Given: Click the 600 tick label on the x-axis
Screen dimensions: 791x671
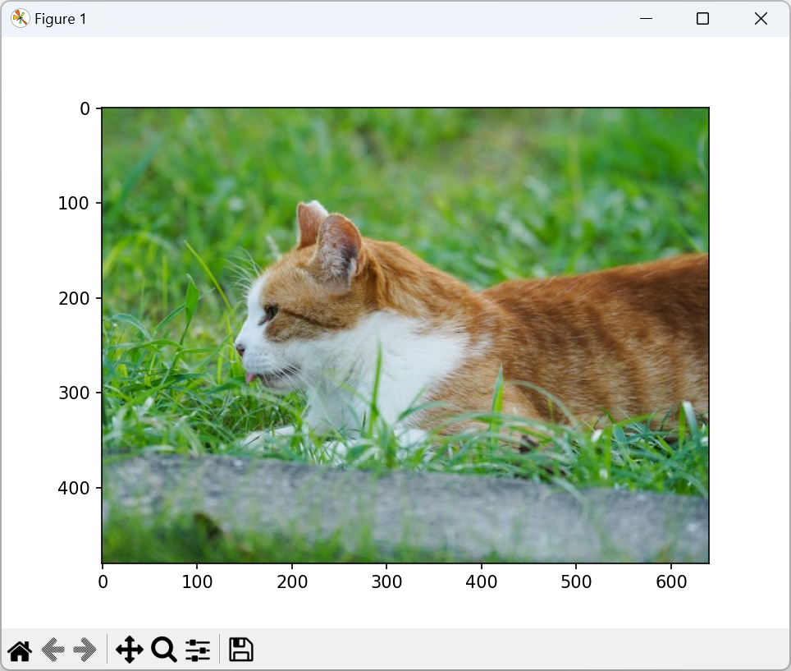Looking at the screenshot, I should (670, 582).
